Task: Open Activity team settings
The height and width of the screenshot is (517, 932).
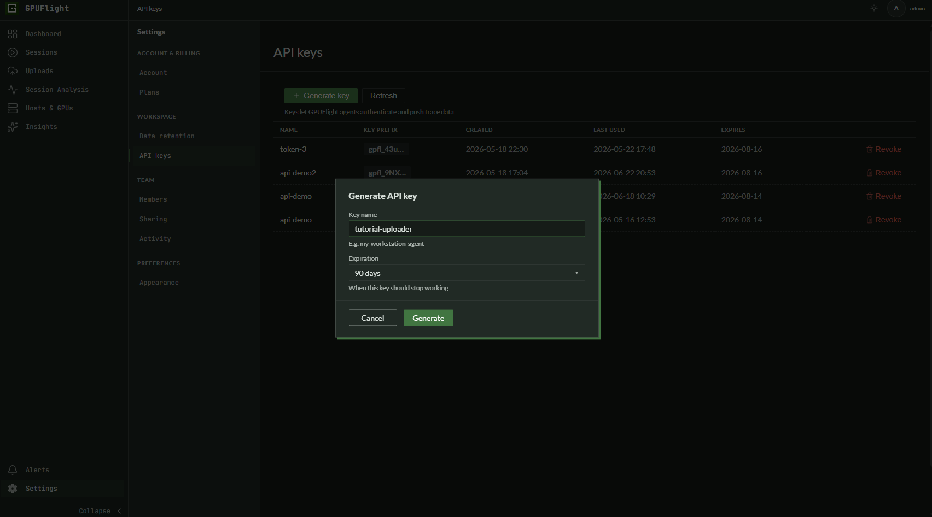Action: click(x=155, y=239)
